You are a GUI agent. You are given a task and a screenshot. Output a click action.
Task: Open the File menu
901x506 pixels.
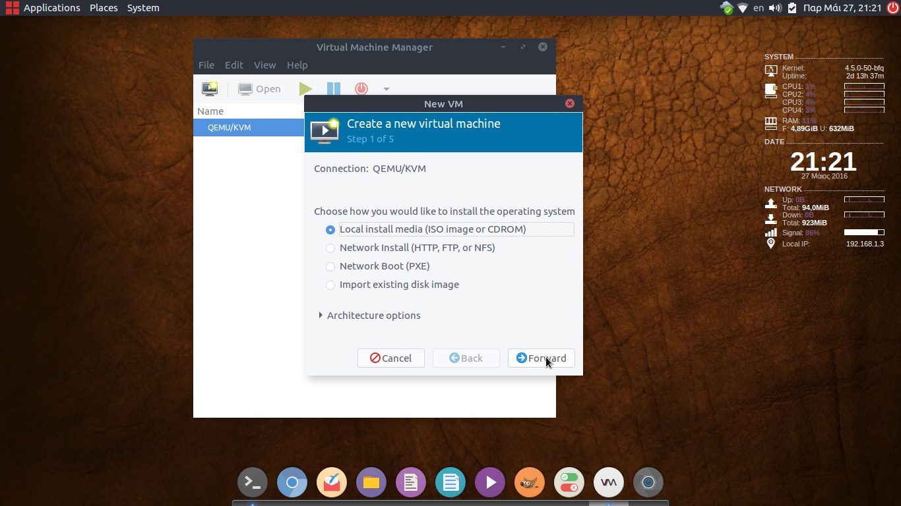pos(206,65)
